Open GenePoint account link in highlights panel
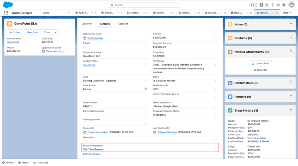Image resolution: width=298 pixels, height=166 pixels. click(13, 42)
